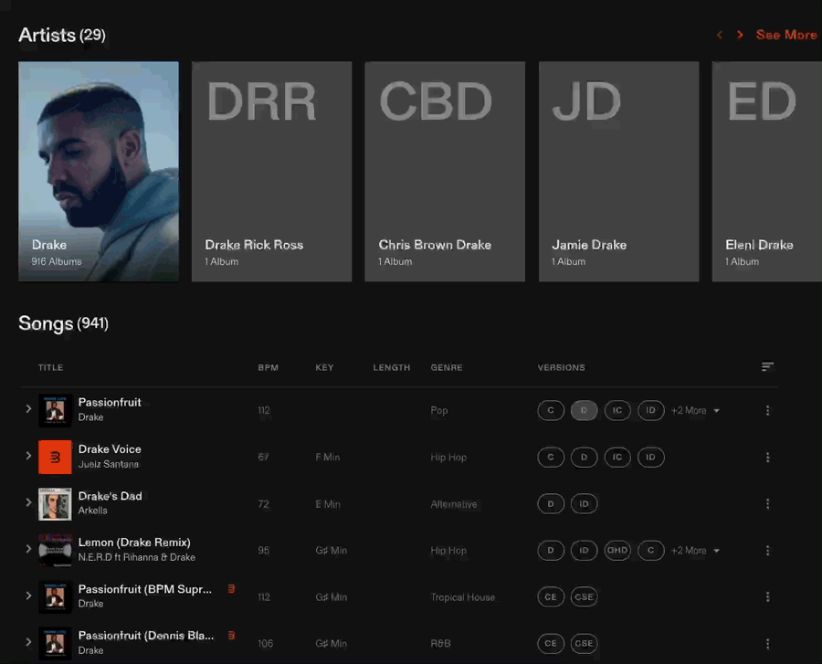Expand the Drake Voice song row

click(29, 456)
